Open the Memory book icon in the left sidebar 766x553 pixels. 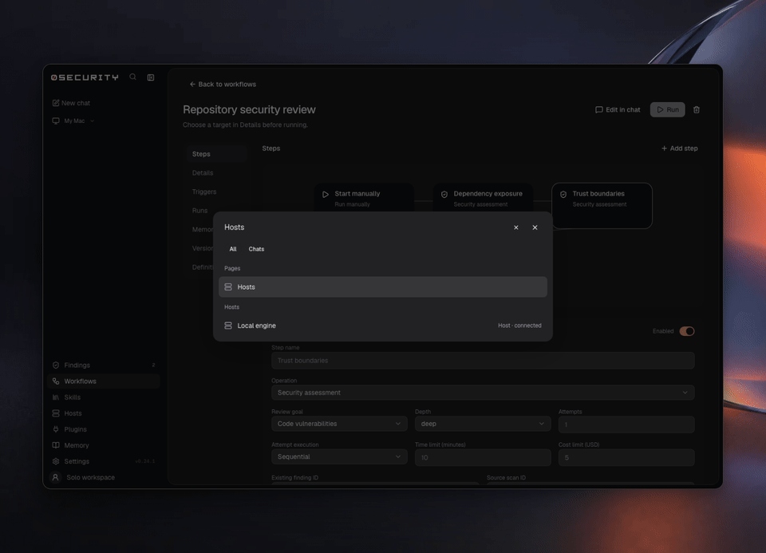56,445
